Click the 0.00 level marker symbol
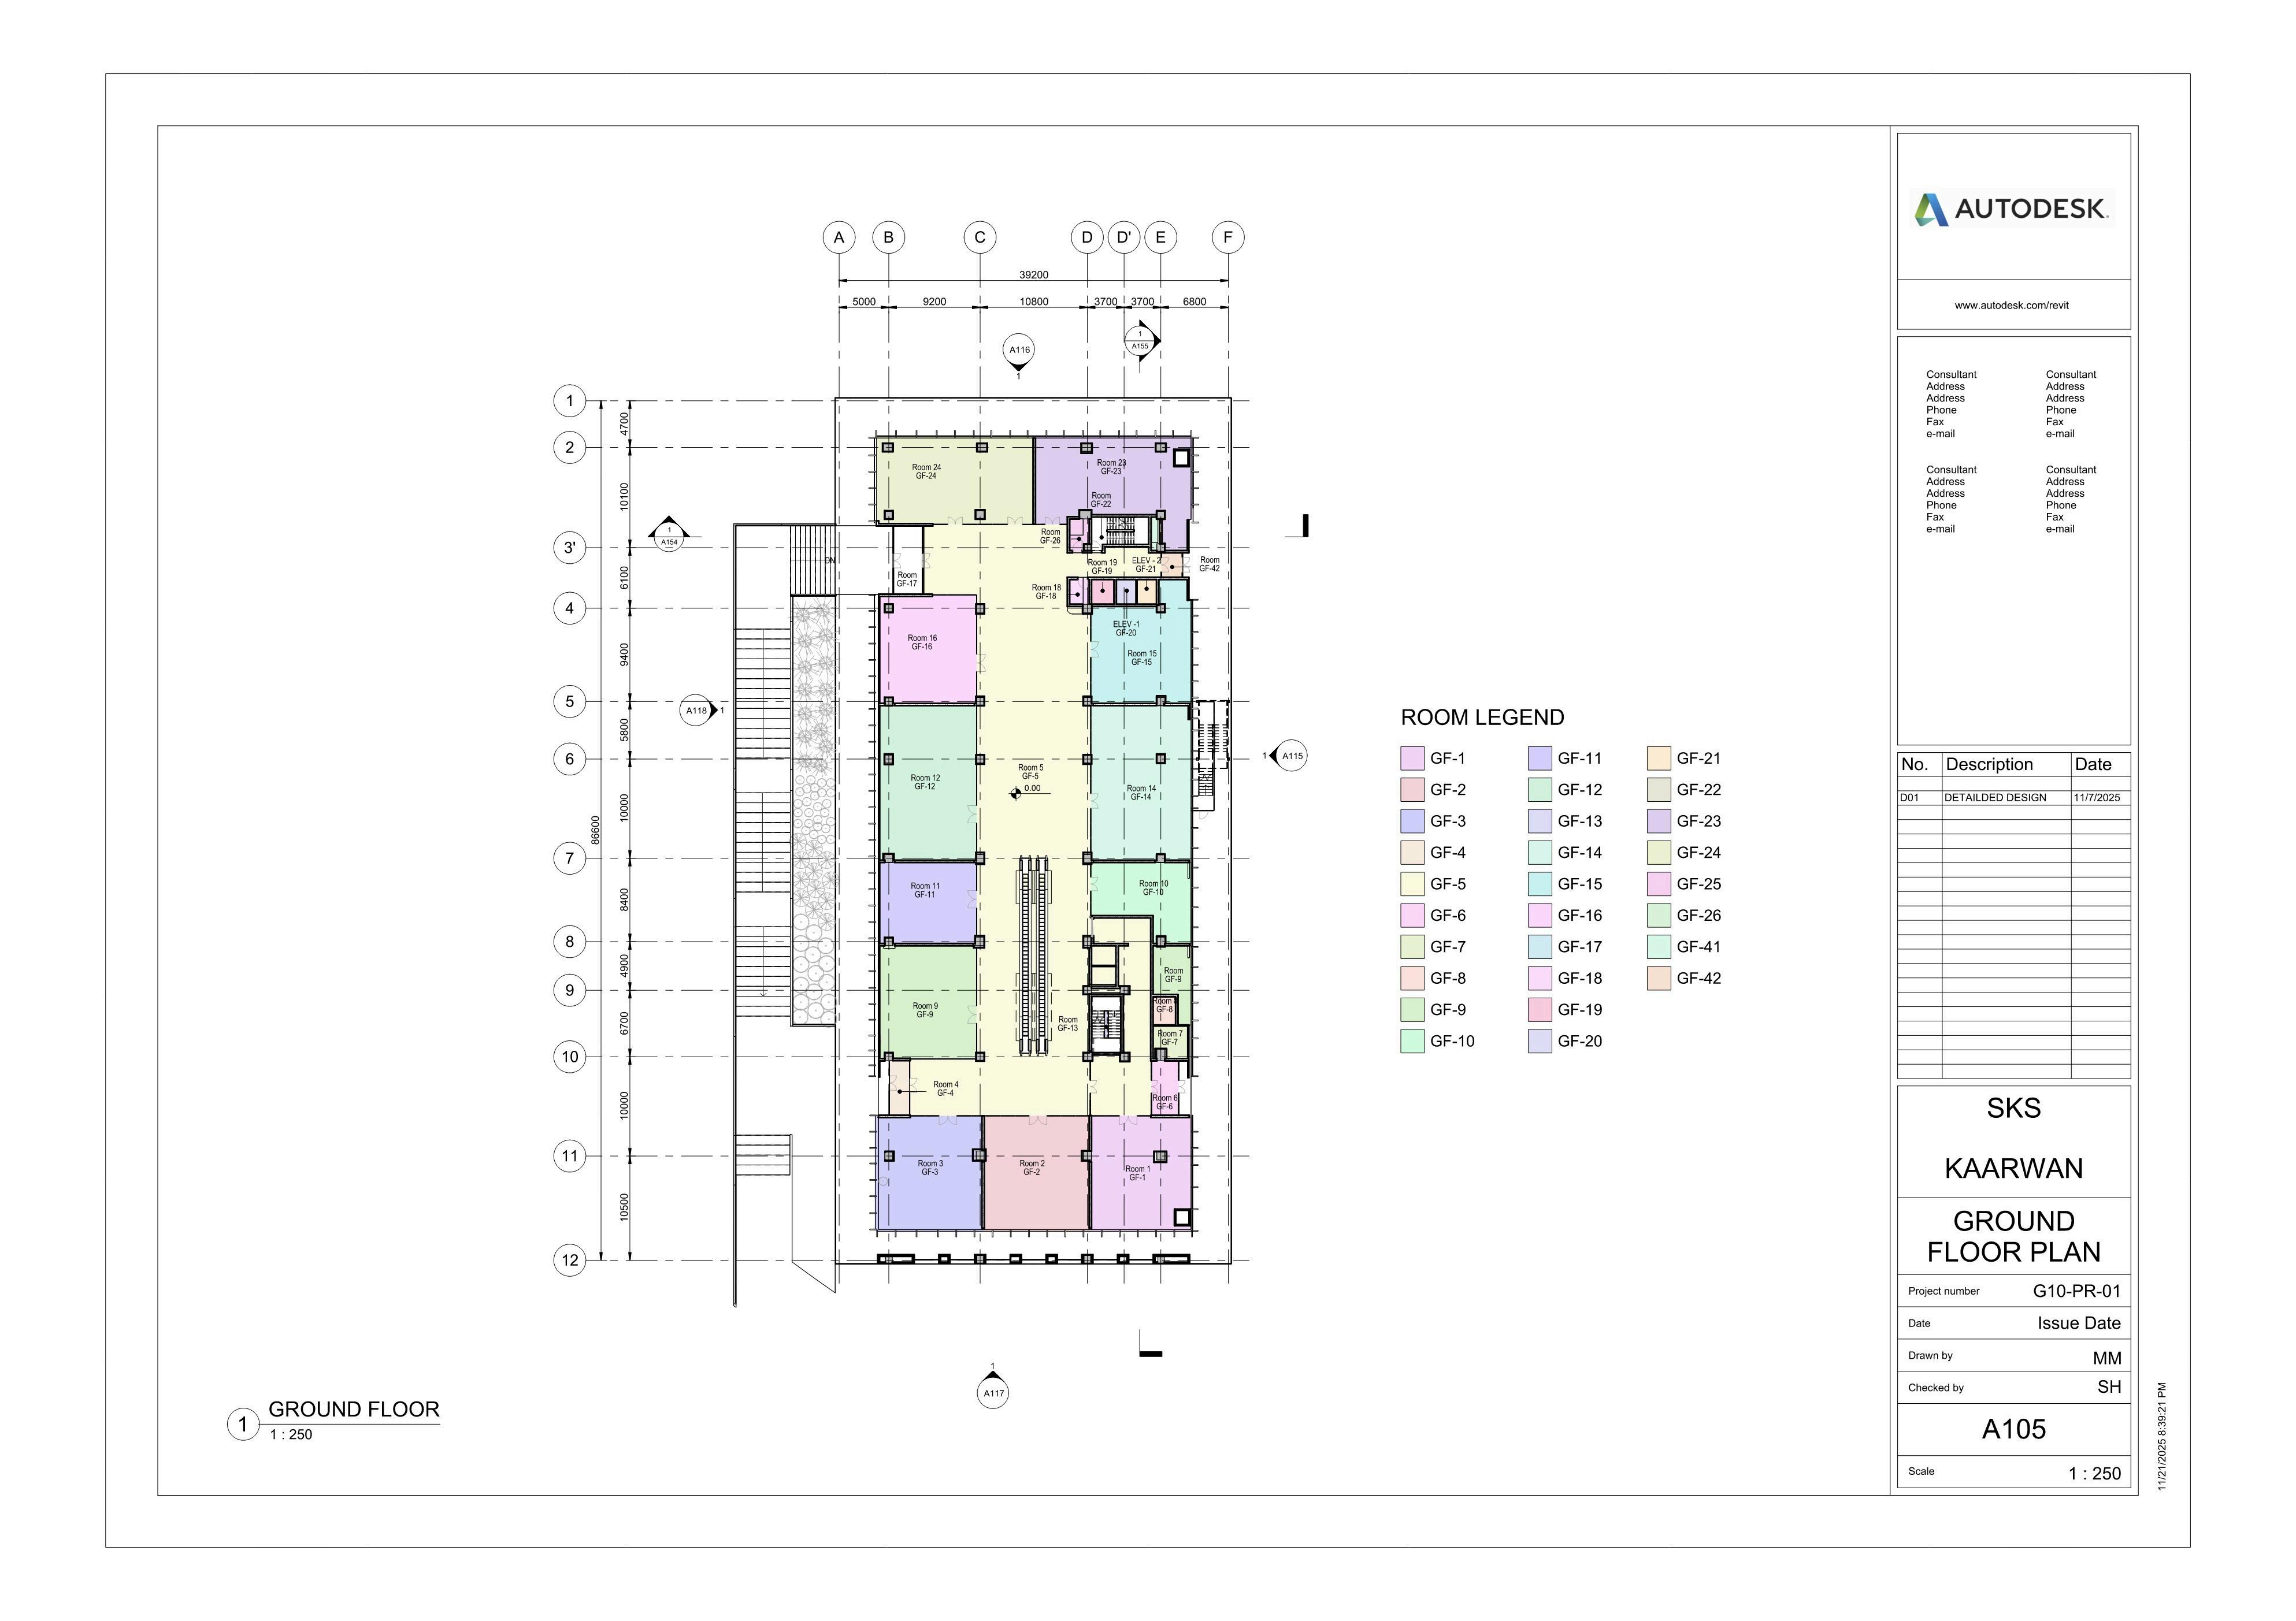The image size is (2296, 1621). pyautogui.click(x=1016, y=794)
